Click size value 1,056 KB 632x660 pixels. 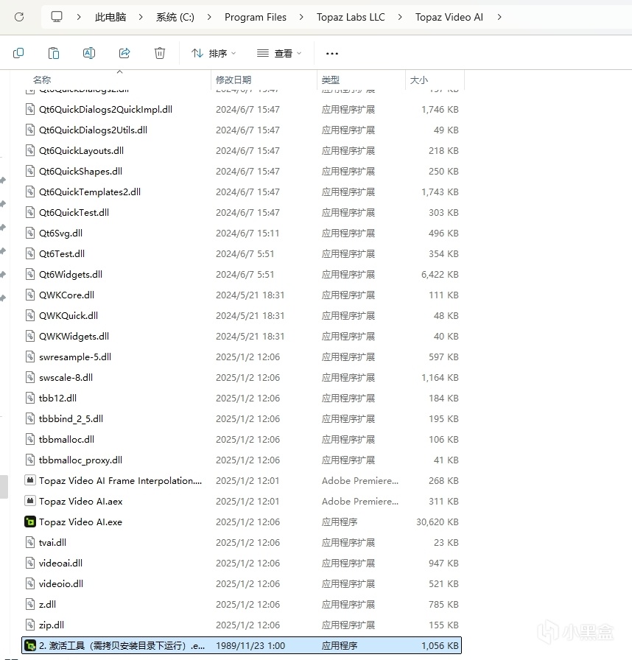440,646
